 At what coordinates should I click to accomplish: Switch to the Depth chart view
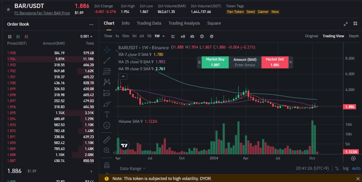pyautogui.click(x=354, y=36)
